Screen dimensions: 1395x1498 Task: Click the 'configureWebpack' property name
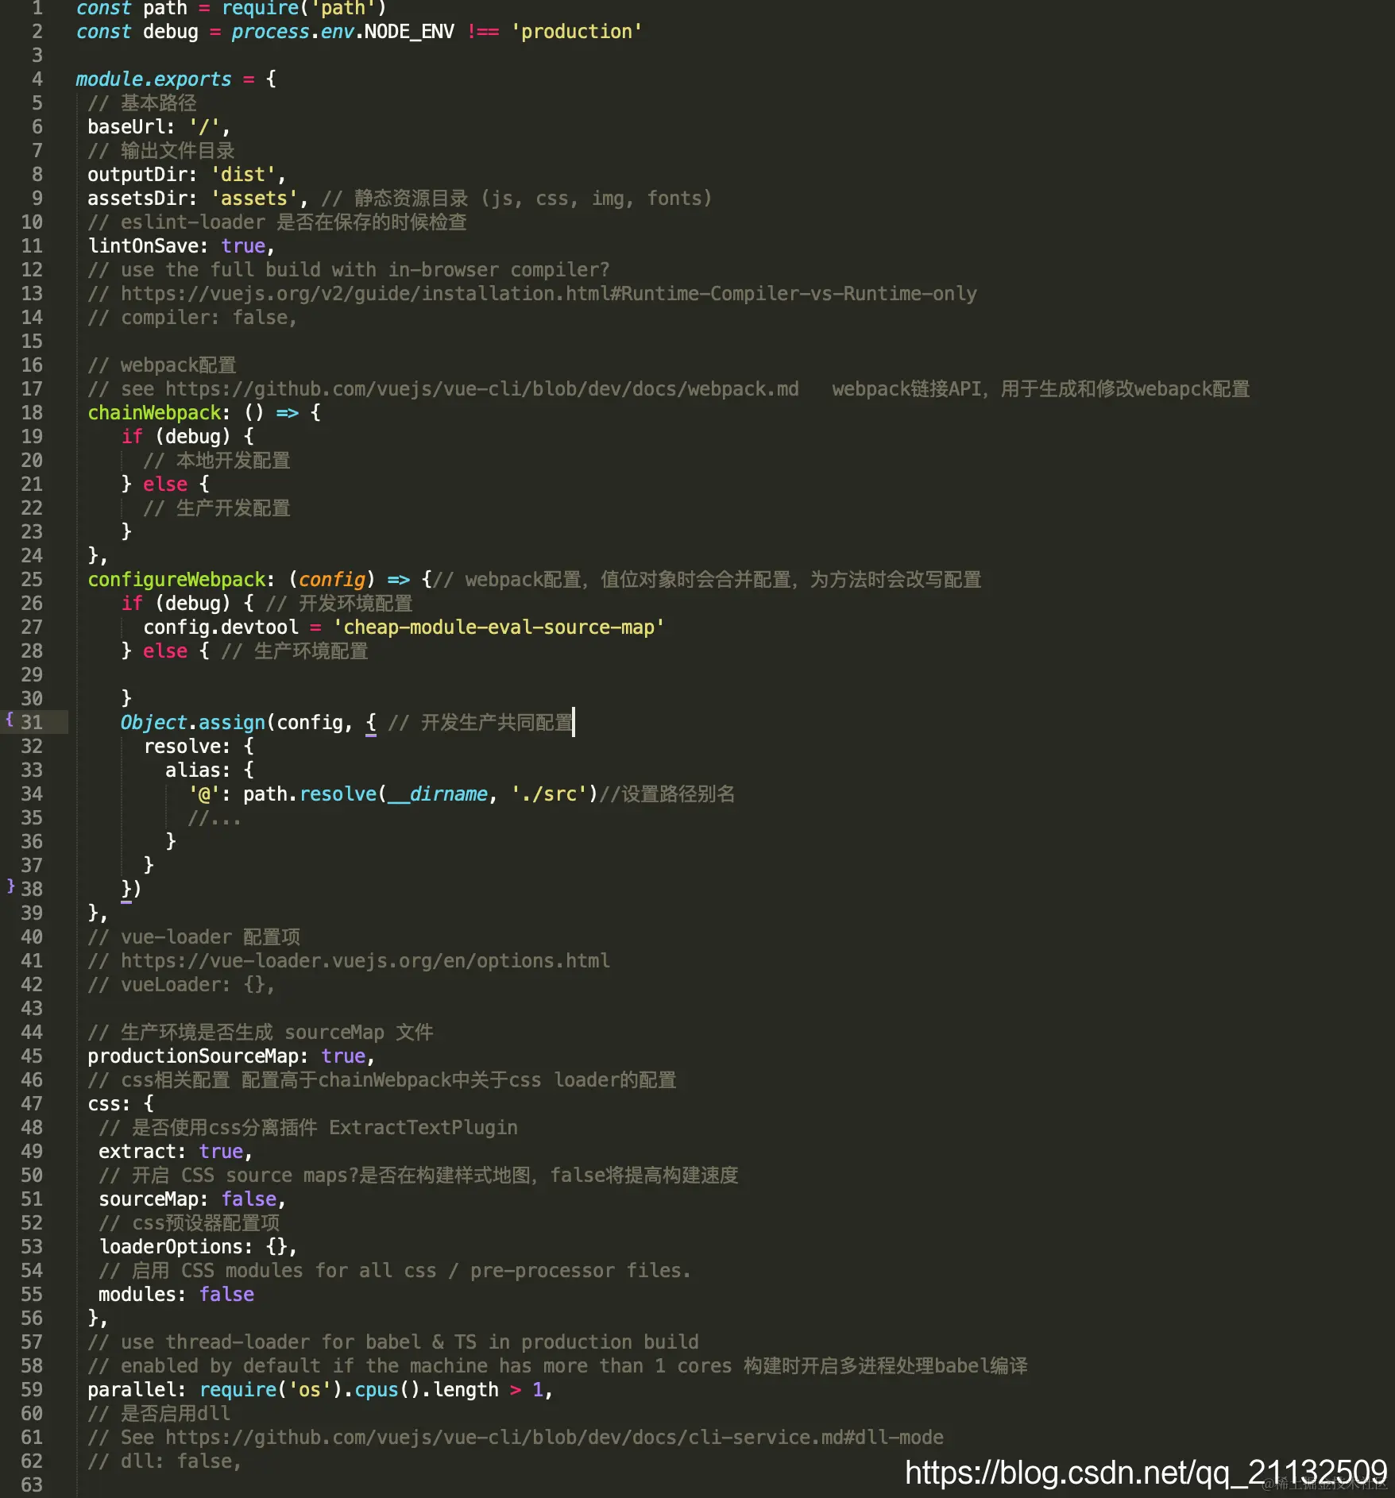tap(176, 579)
